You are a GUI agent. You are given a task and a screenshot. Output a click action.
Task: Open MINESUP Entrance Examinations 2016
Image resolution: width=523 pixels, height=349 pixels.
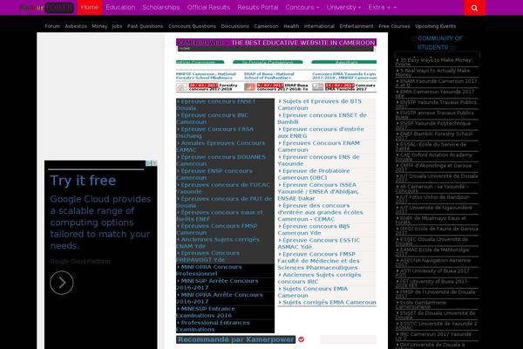206,312
